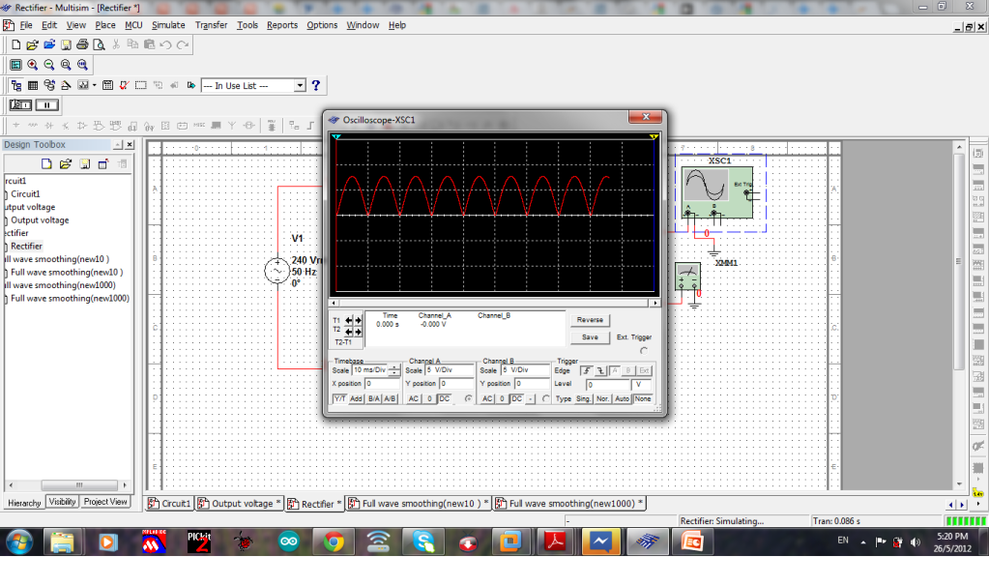
Task: Run the Electrical Rules Check icon
Action: tap(125, 85)
